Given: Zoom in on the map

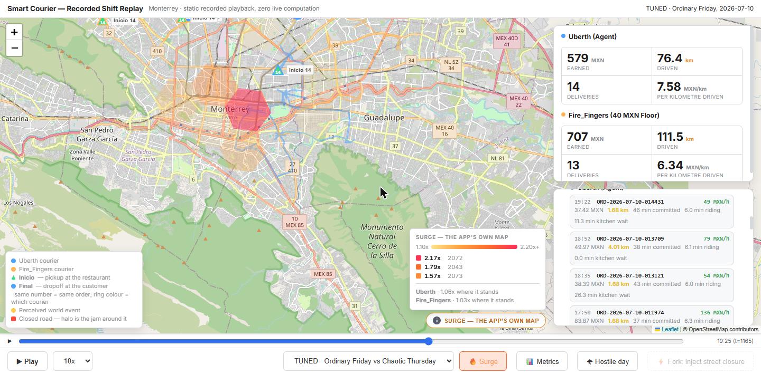Looking at the screenshot, I should tap(14, 32).
